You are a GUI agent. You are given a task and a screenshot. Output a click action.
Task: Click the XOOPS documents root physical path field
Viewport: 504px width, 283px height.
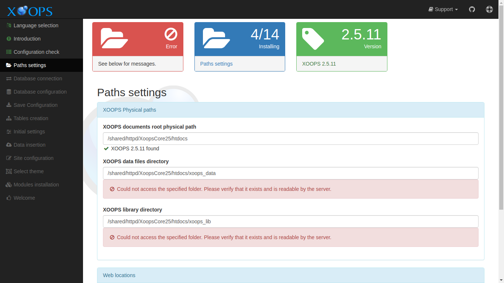point(290,139)
